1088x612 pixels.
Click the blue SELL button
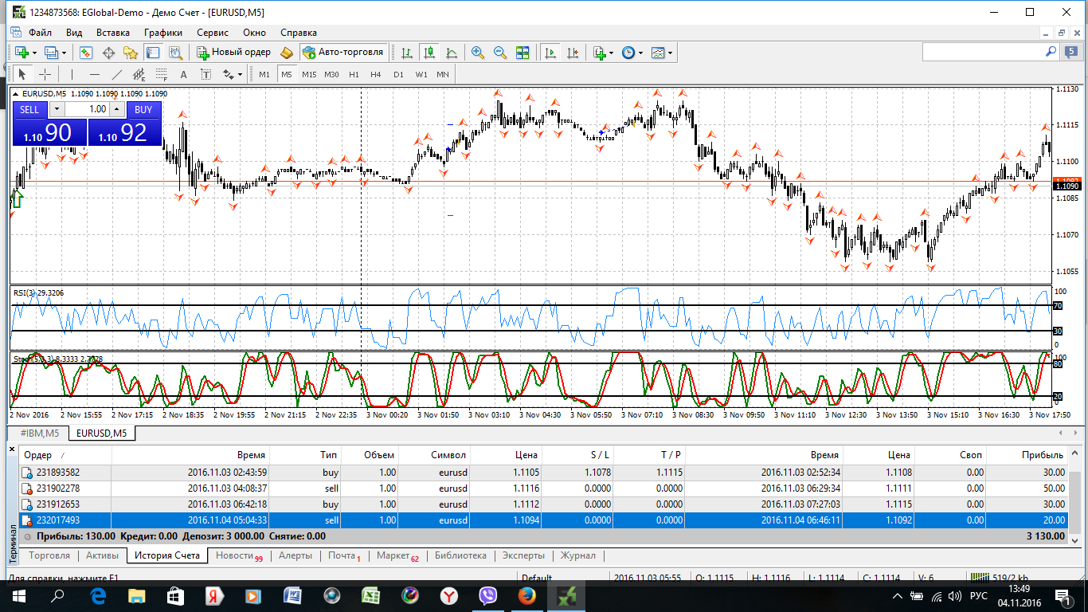(29, 110)
